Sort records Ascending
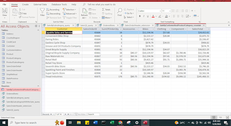The width and height of the screenshot is (231, 126). pyautogui.click(x=53, y=10)
